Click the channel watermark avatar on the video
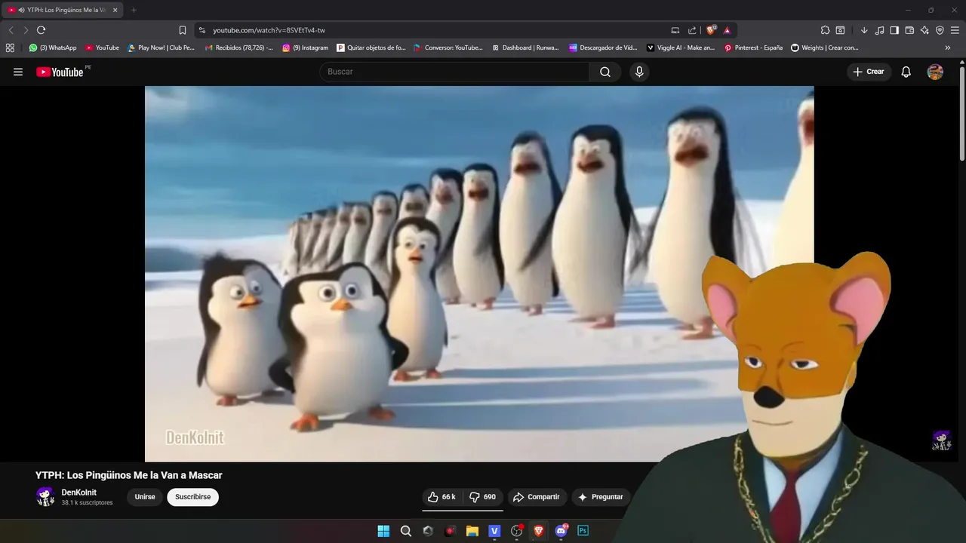Viewport: 966px width, 543px height. [x=941, y=440]
